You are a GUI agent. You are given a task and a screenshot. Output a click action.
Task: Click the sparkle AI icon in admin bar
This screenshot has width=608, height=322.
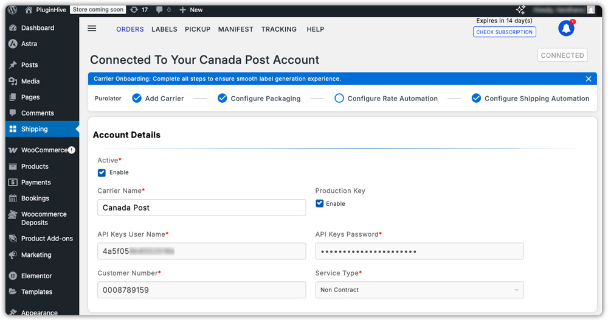coord(520,10)
